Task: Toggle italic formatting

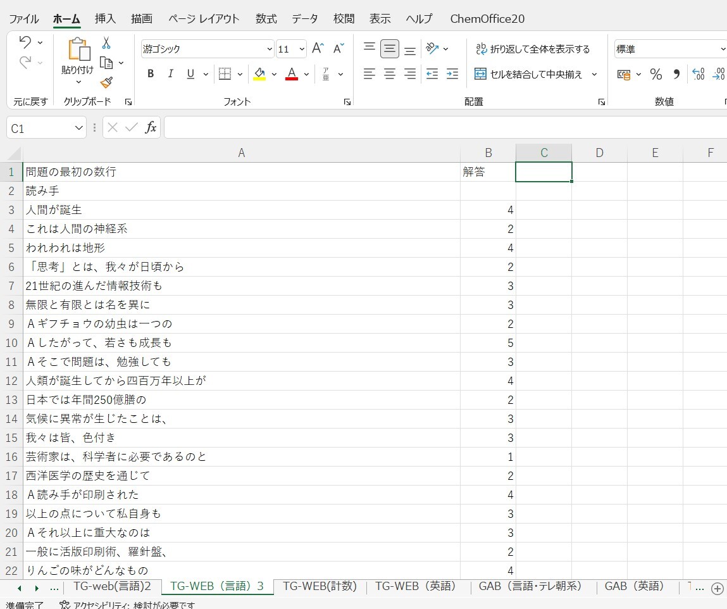Action: point(170,74)
